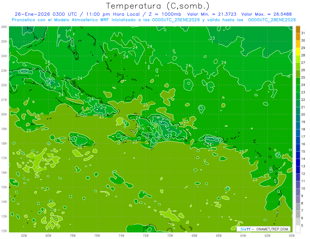Viewport: 310px width, 239px height.
Task: Click the 70W longitude axis label
Action: [x=170, y=235]
